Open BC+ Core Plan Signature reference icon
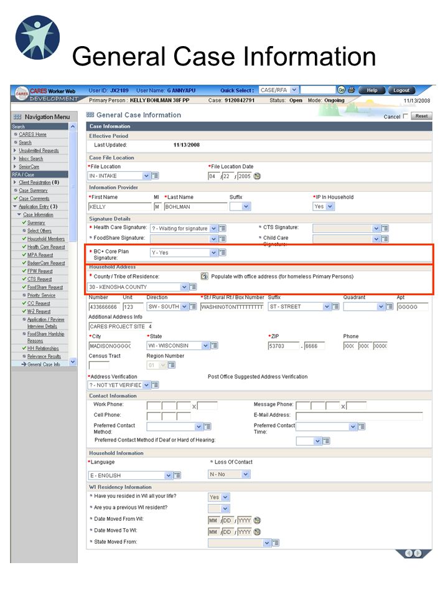This screenshot has width=448, height=598. coord(223,252)
